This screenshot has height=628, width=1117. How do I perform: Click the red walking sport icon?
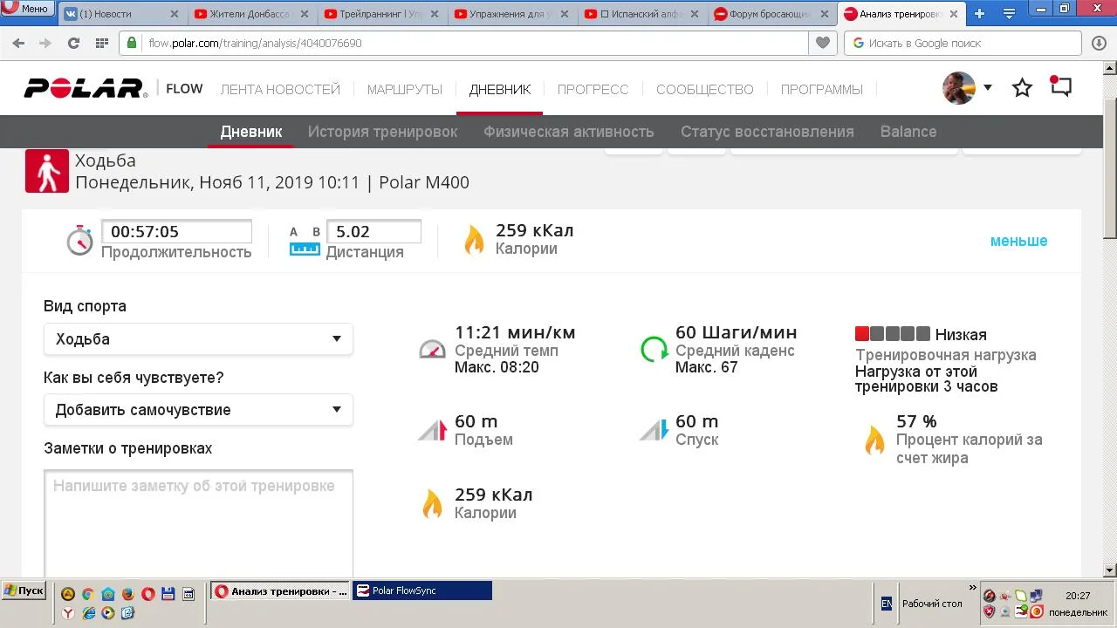point(46,171)
